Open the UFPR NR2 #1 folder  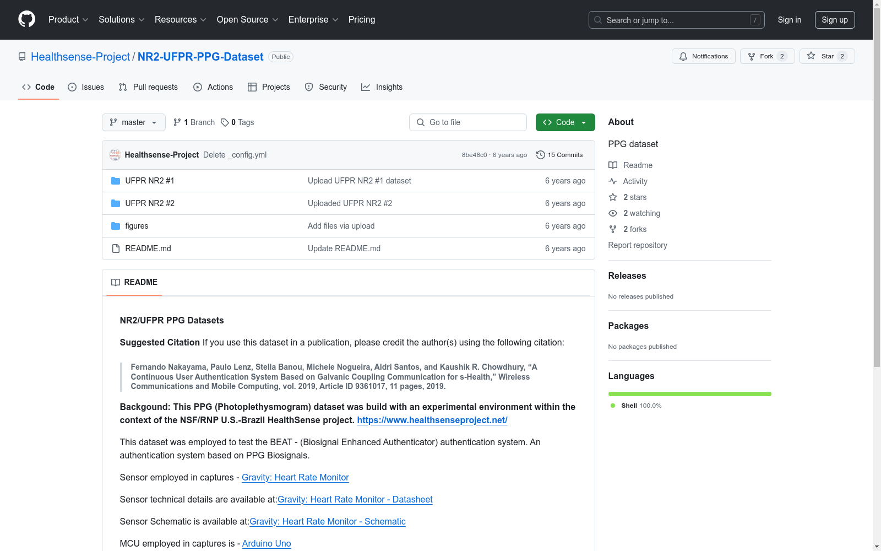[x=150, y=181]
